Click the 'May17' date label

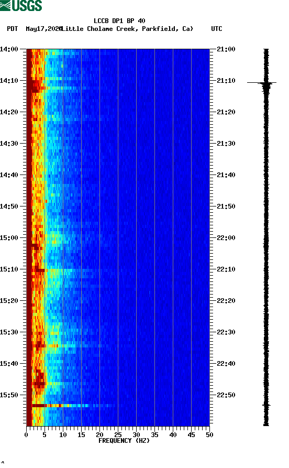coord(35,29)
